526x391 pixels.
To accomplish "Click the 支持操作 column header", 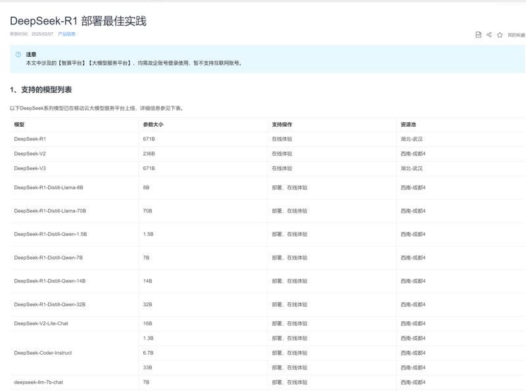I will [x=282, y=124].
